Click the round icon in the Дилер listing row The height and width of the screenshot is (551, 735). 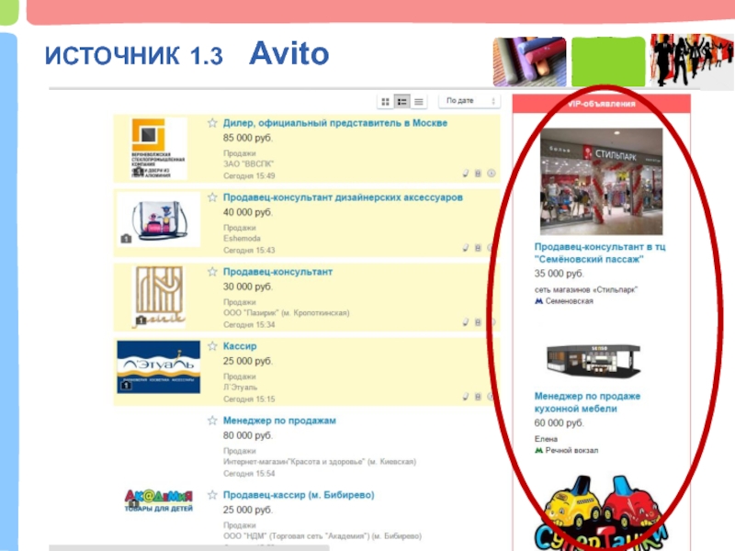(491, 174)
